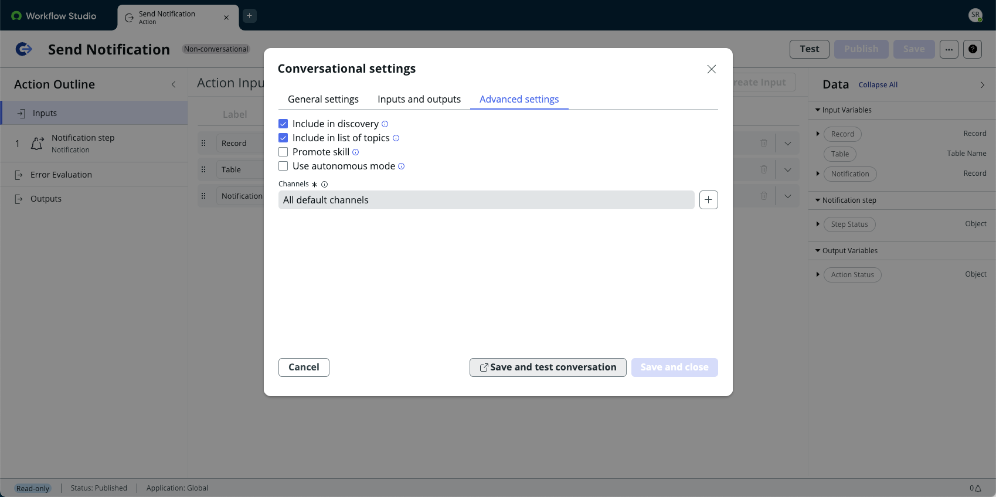Close the Conversational settings dialog
This screenshot has width=996, height=497.
coord(711,69)
